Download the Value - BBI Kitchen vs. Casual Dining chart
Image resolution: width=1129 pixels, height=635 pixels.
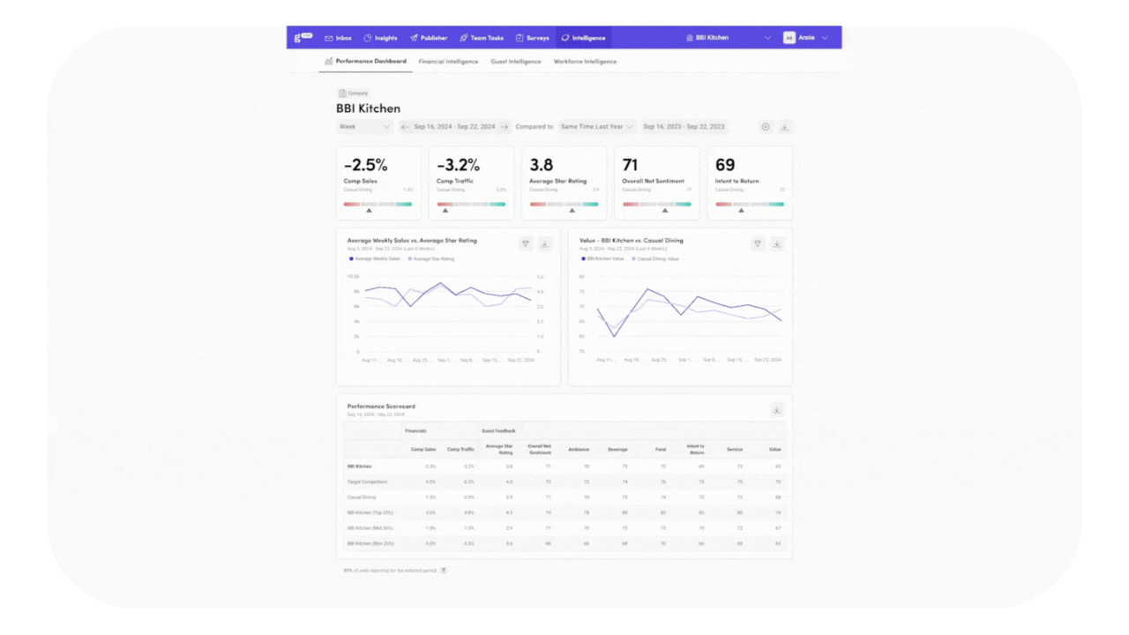[777, 243]
